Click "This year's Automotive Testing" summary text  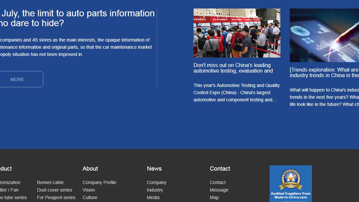(237, 93)
